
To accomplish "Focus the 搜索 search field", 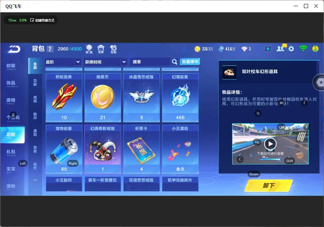I will tap(150, 62).
